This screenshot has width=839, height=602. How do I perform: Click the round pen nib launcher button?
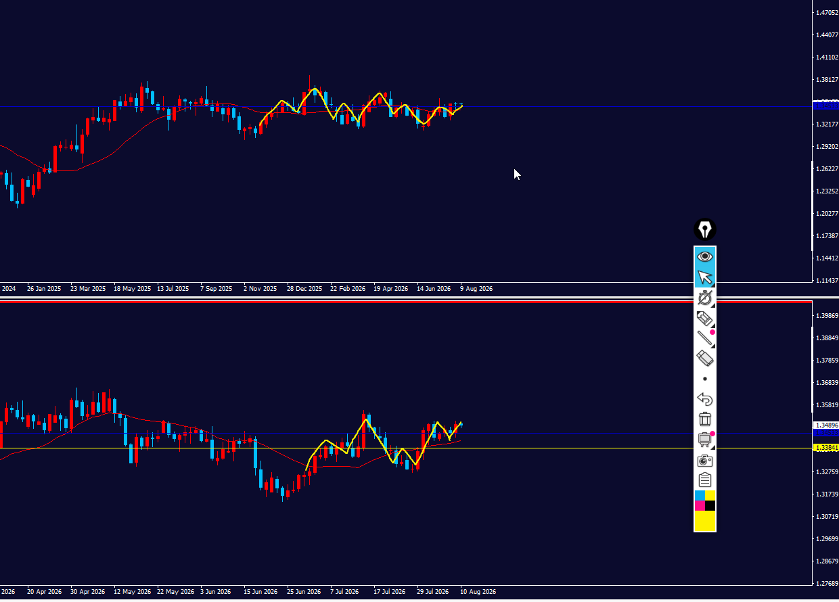coord(705,229)
